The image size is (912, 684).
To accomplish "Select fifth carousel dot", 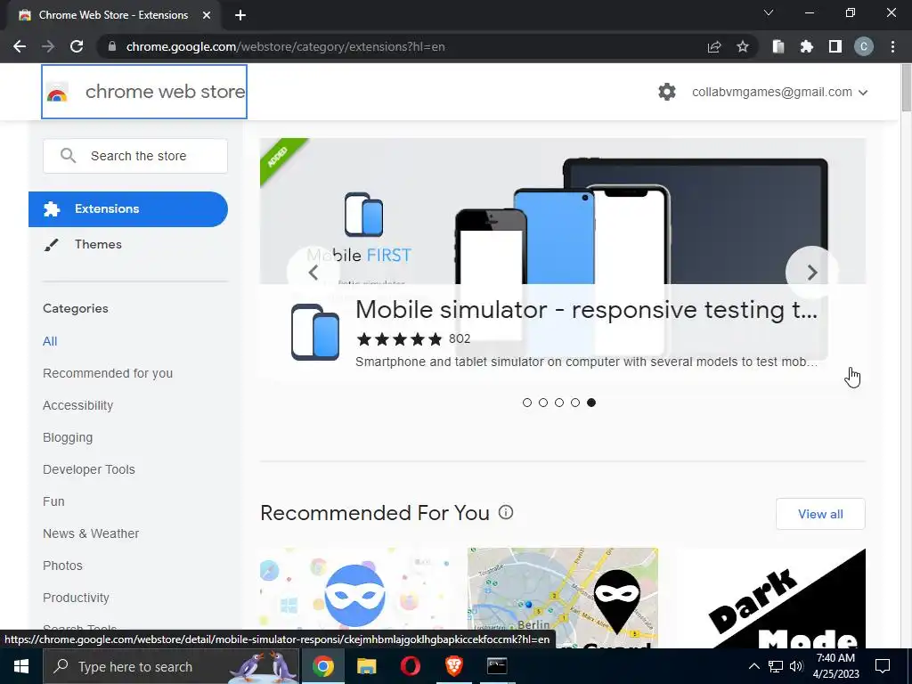I will [x=591, y=403].
